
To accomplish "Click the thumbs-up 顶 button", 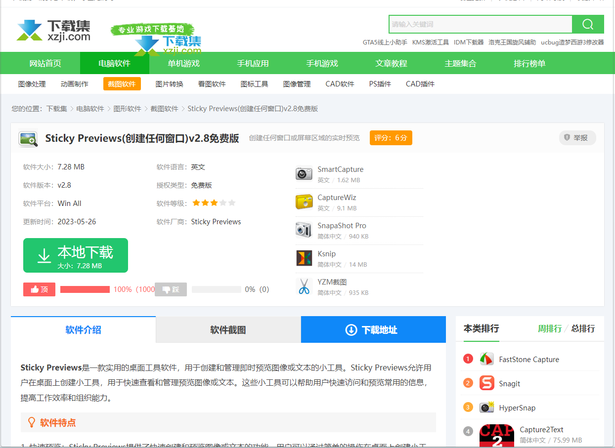I will 39,289.
